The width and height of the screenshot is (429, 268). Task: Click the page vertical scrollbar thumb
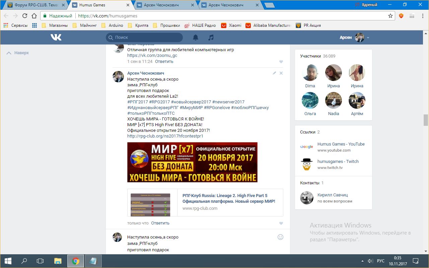tap(426, 120)
